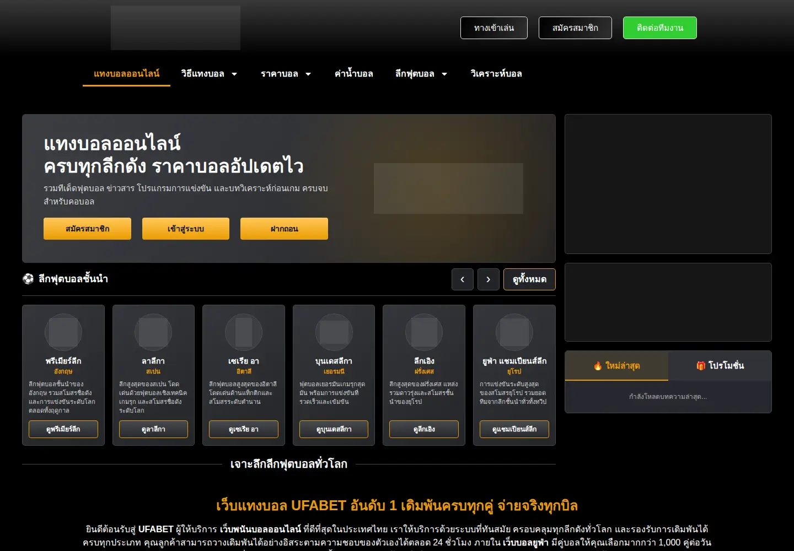This screenshot has width=794, height=551.
Task: Click the พรีเมียร์ลีก card title
Action: pos(63,361)
